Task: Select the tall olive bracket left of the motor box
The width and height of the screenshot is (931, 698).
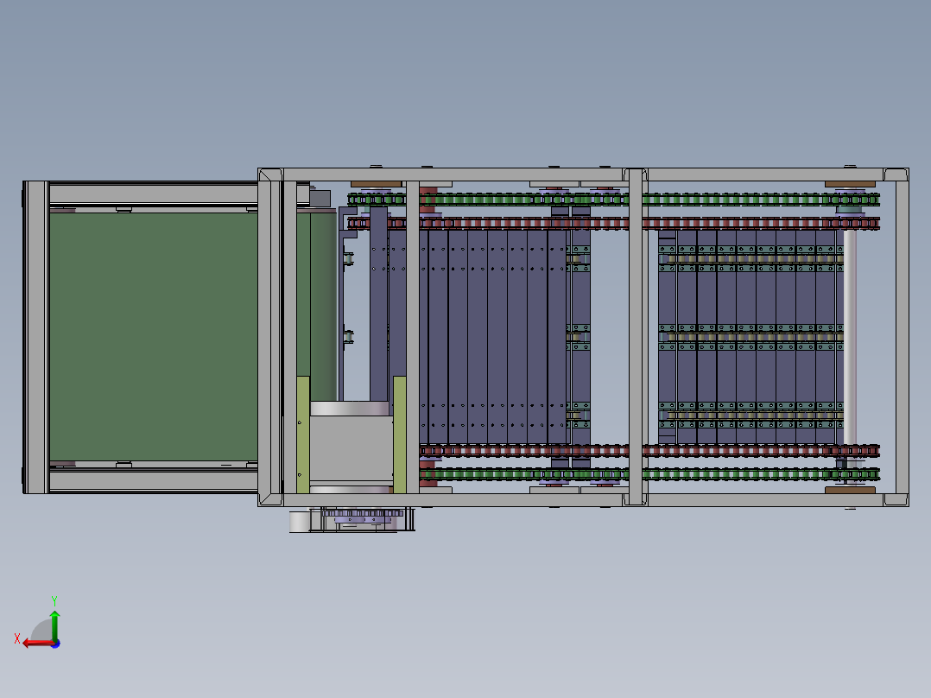Action: coord(303,435)
